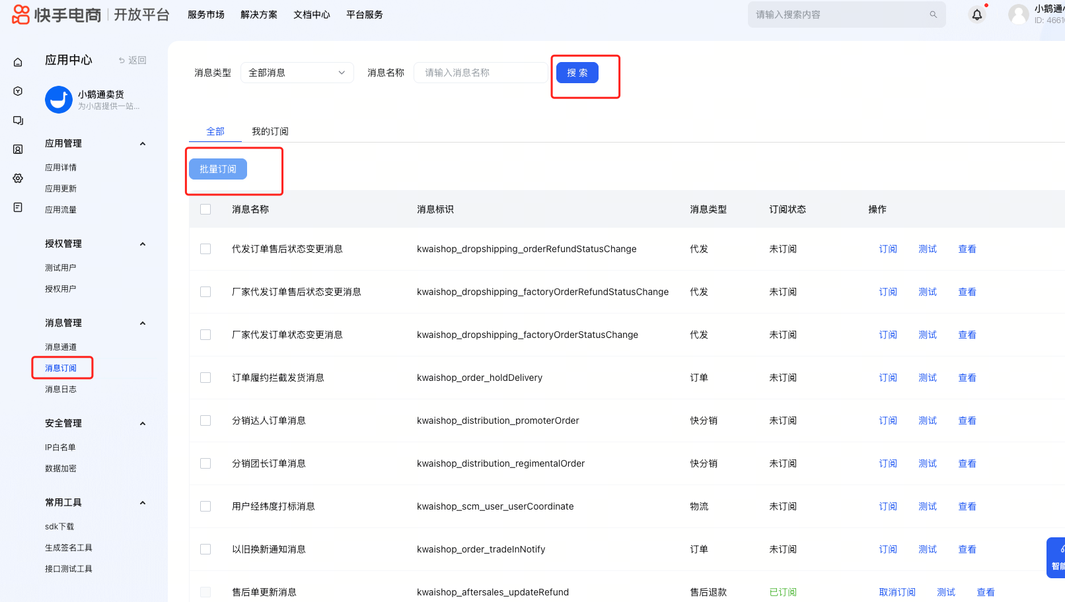Image resolution: width=1065 pixels, height=602 pixels.
Task: Click the chat bubbles icon in left rail
Action: (18, 120)
